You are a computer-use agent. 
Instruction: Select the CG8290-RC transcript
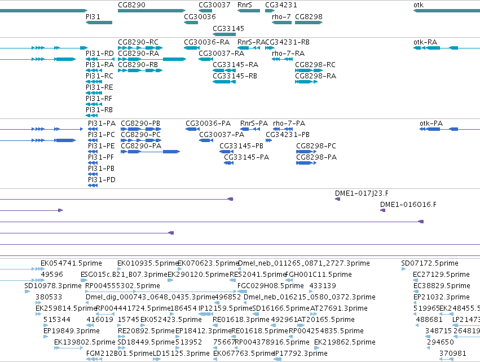click(140, 48)
